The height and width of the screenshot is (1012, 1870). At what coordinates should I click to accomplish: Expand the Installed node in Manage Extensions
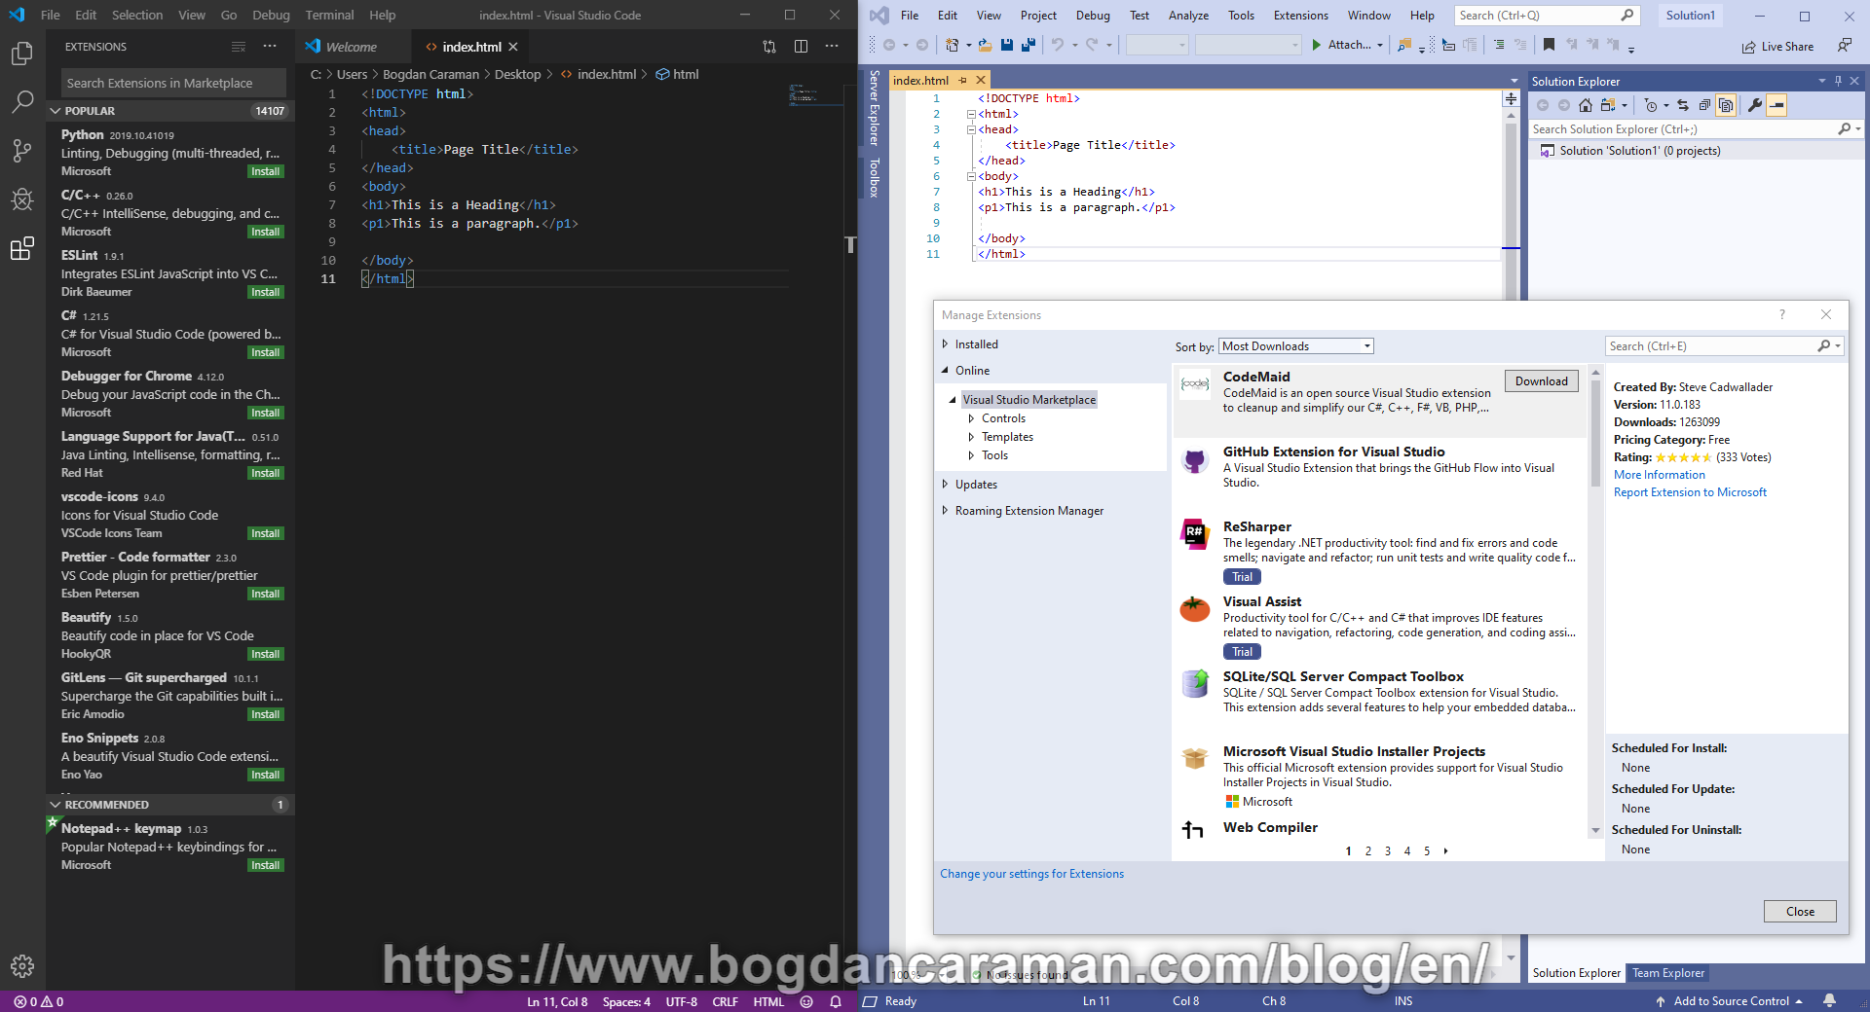tap(945, 343)
